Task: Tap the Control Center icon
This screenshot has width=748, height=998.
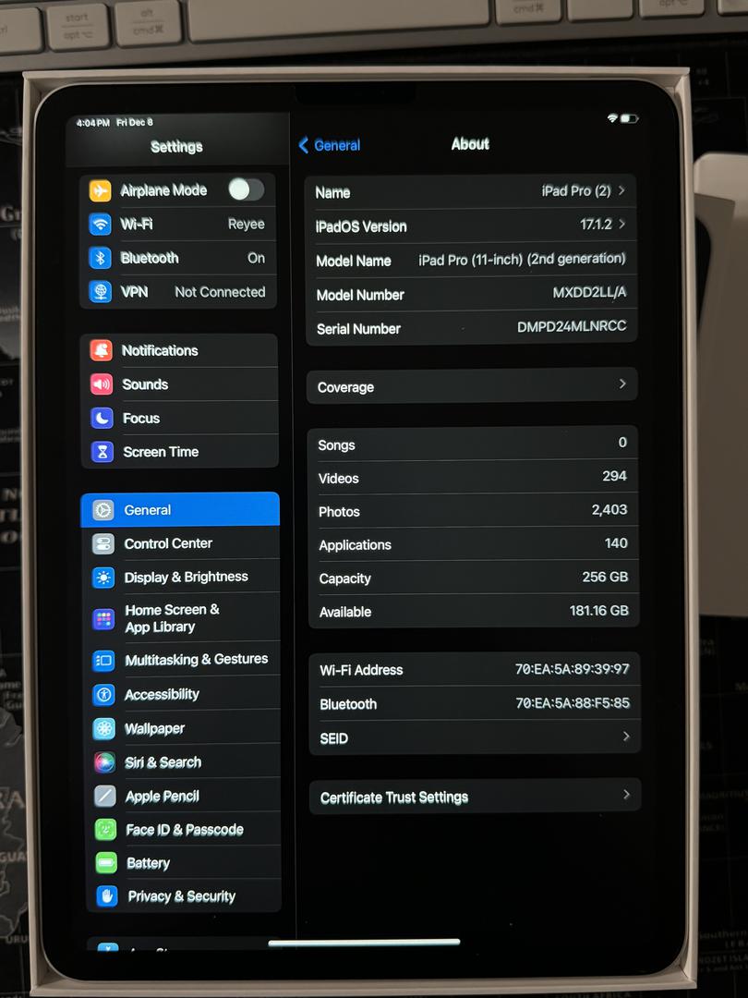Action: [103, 543]
